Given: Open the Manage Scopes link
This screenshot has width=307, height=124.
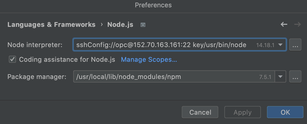Looking at the screenshot, I should (149, 59).
